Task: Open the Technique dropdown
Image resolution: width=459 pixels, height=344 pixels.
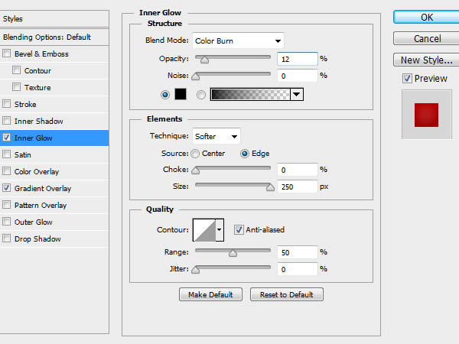Action: coord(216,136)
